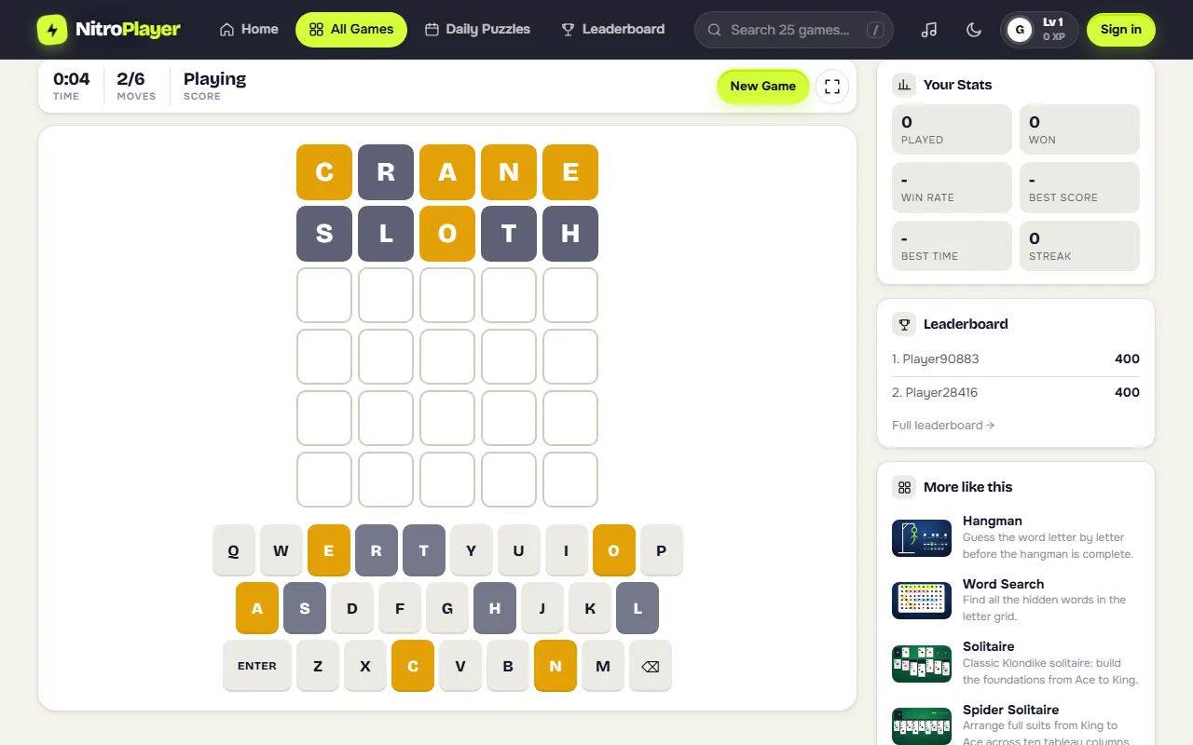Open the All Games tab

tap(351, 30)
